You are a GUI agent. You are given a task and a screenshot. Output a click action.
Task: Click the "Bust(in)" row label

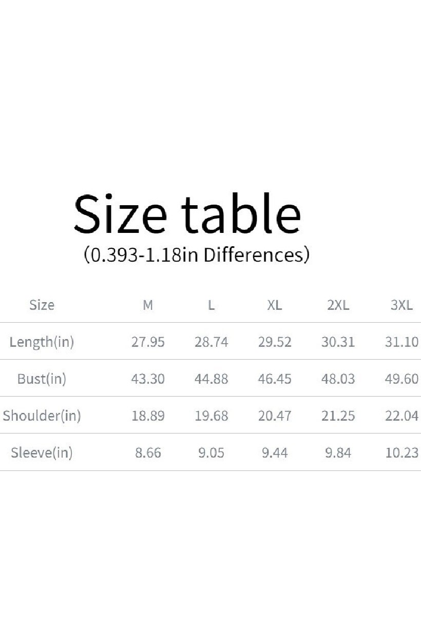click(42, 379)
